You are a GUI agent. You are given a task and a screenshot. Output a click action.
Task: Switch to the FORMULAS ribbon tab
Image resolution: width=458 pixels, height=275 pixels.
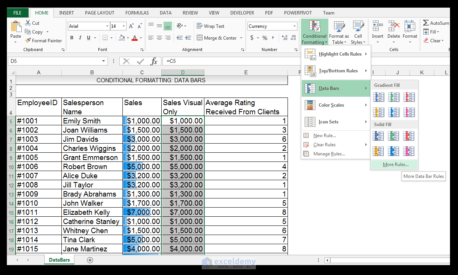[137, 13]
